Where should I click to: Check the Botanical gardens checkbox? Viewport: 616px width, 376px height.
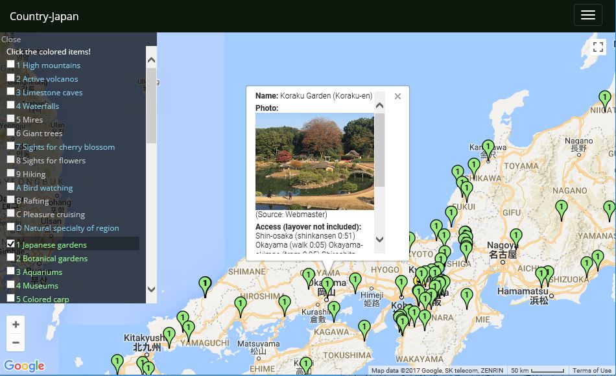pos(11,257)
